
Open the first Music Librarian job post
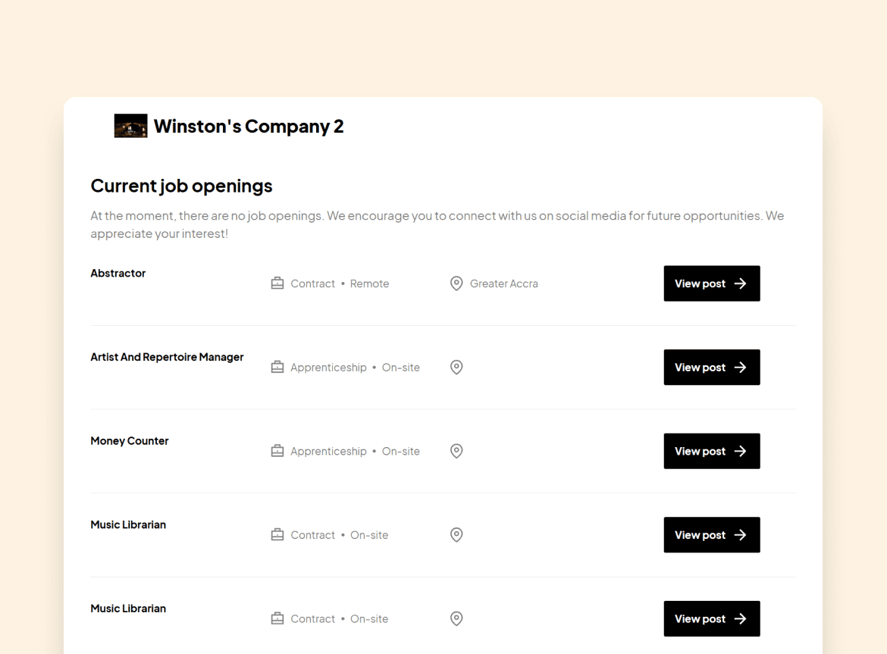(711, 535)
